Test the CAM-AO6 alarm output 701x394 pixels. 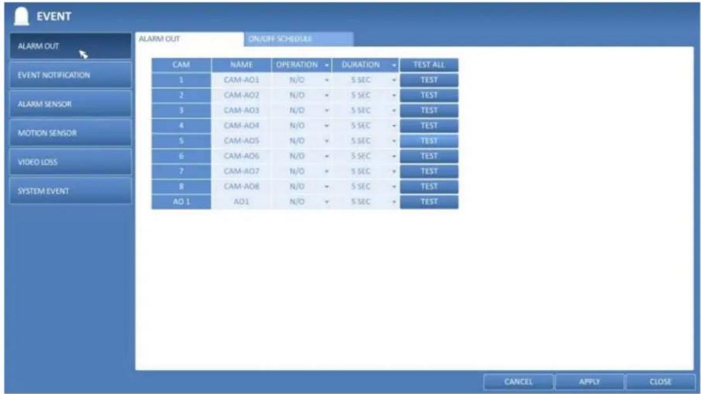click(429, 156)
